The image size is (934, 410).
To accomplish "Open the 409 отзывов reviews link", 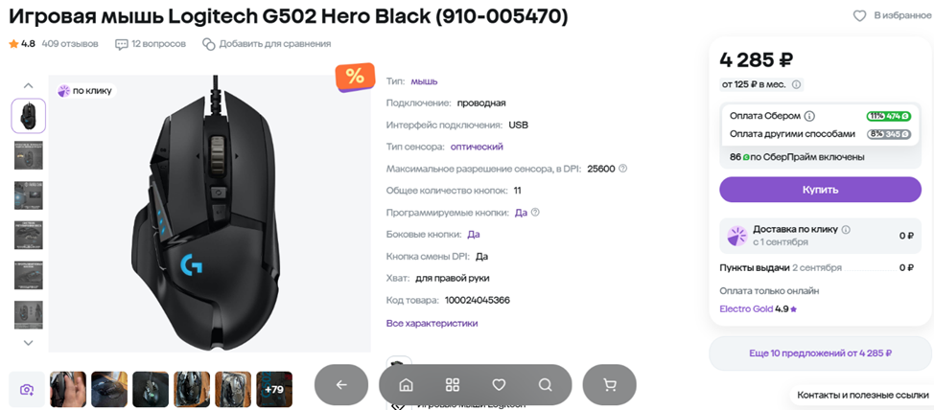I will click(x=70, y=44).
